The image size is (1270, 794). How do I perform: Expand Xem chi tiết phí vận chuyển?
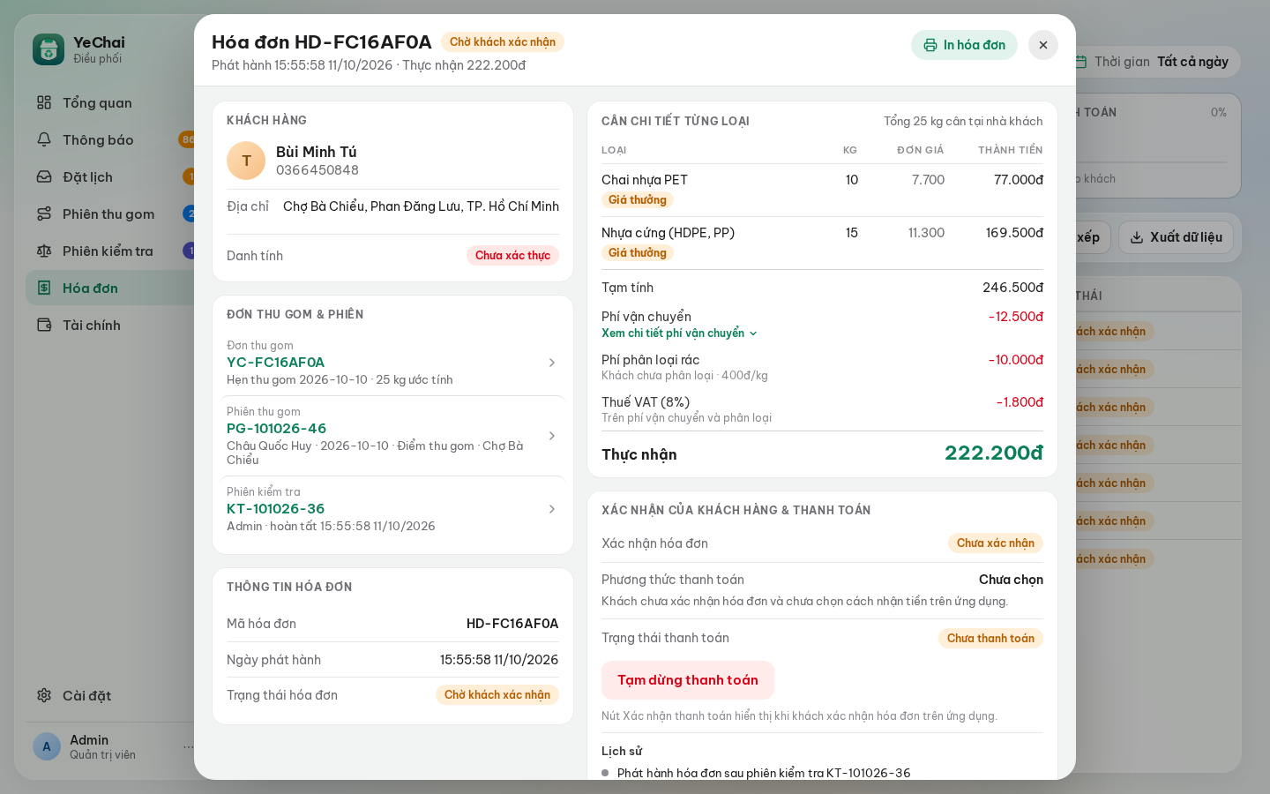coord(680,333)
